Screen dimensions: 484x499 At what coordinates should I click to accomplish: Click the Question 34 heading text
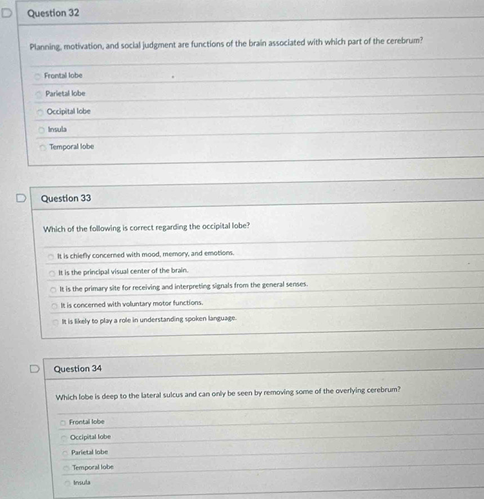point(78,368)
